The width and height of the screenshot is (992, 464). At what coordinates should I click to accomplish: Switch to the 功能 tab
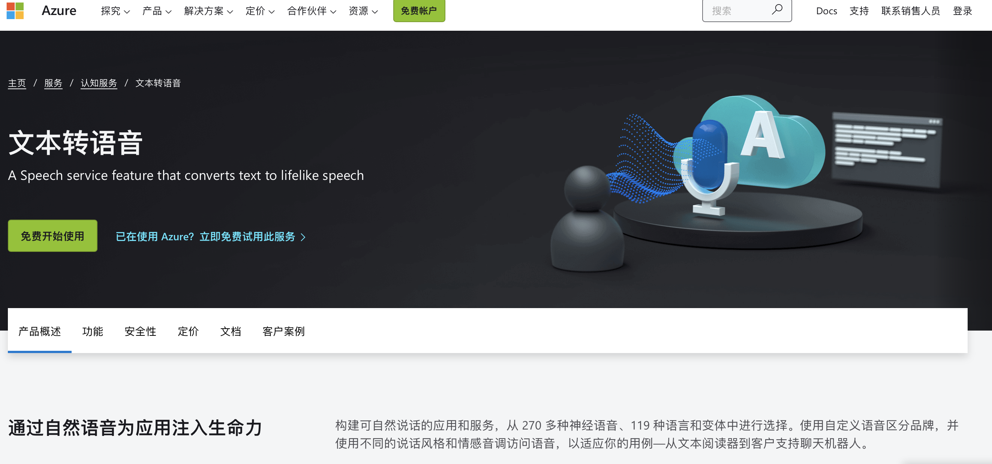[x=93, y=331]
